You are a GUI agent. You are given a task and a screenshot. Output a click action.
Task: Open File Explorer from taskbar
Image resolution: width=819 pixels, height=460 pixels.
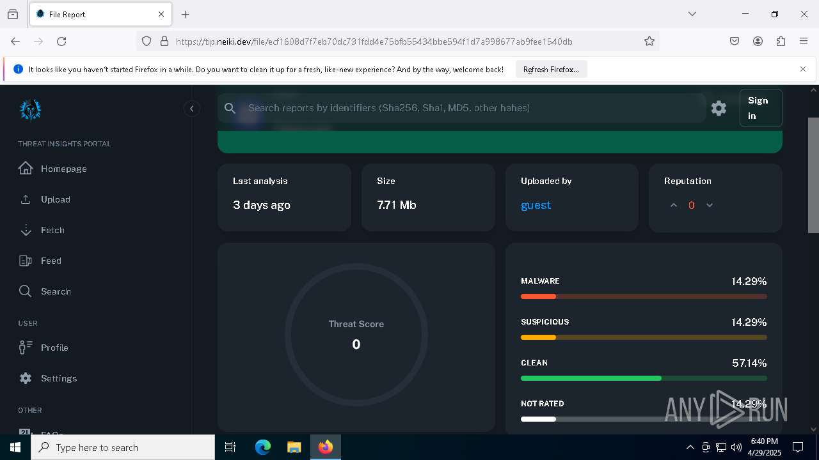(294, 447)
